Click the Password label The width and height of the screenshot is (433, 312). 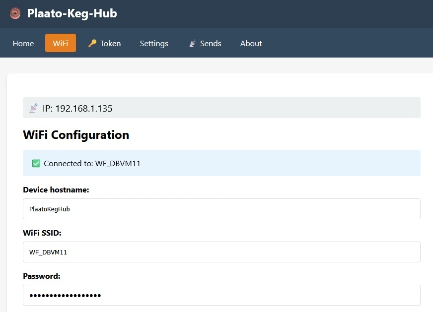(x=42, y=276)
